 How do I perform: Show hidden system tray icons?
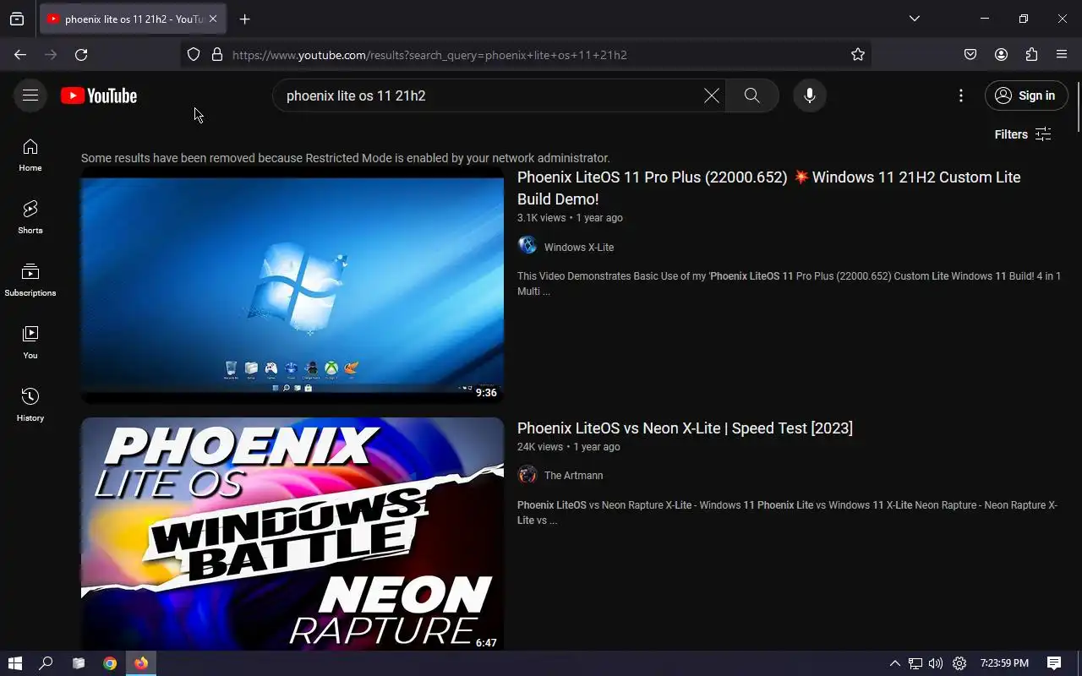tap(894, 663)
